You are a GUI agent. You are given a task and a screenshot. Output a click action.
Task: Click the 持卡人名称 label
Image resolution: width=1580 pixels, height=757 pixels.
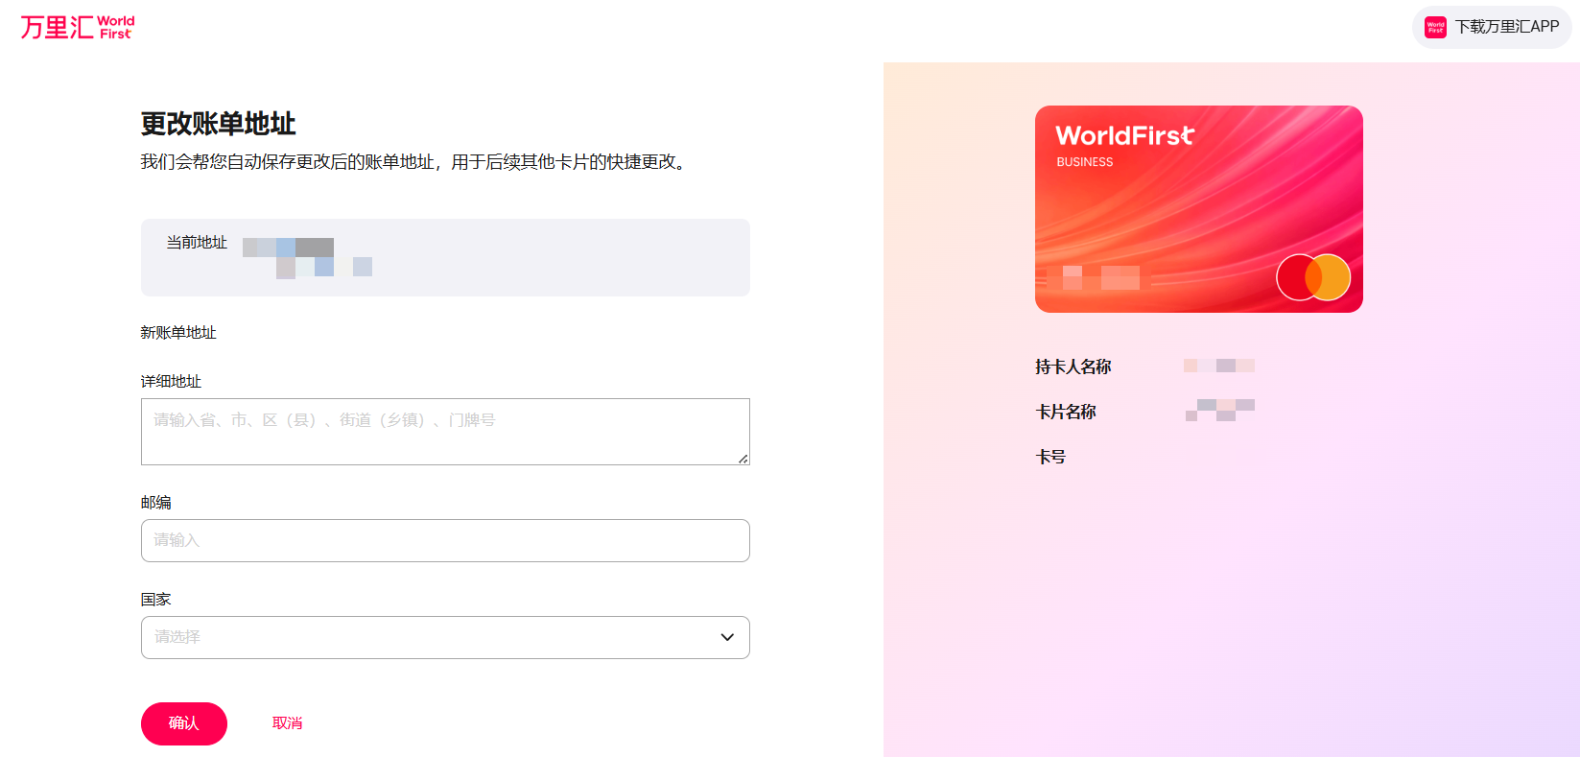[1073, 367]
